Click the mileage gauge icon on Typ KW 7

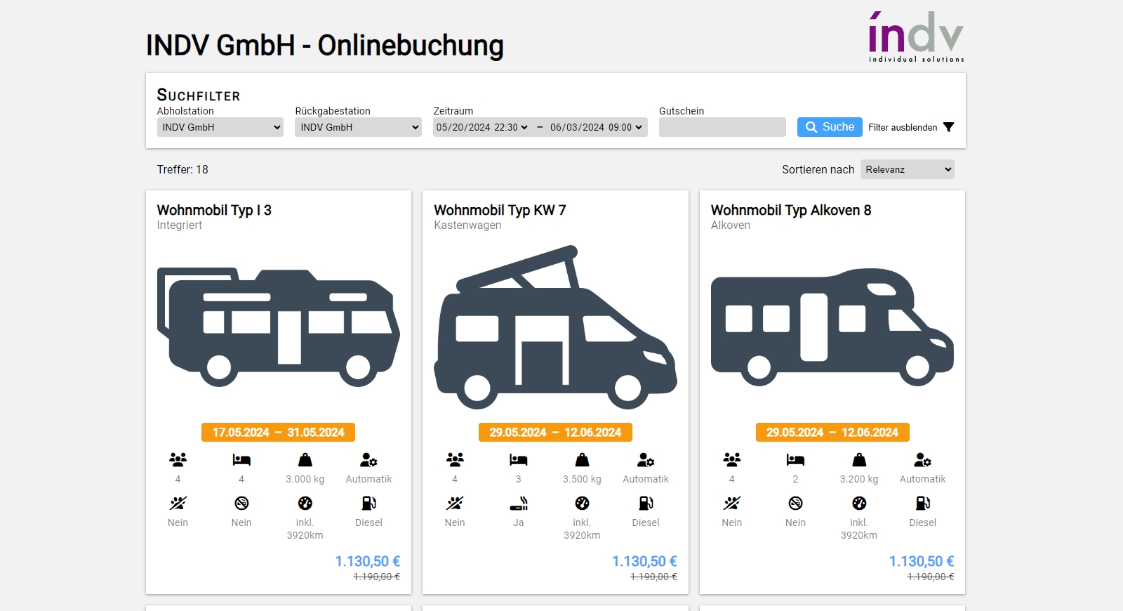[x=582, y=504]
